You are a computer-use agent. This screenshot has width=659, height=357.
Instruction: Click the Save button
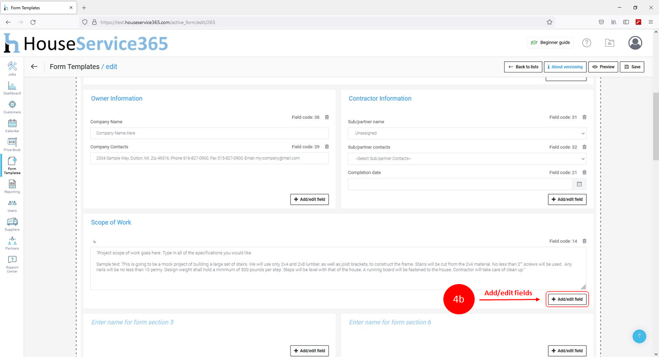coord(632,67)
